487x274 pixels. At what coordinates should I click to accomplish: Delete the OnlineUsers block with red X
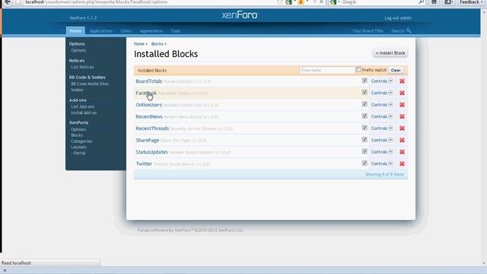tap(402, 105)
